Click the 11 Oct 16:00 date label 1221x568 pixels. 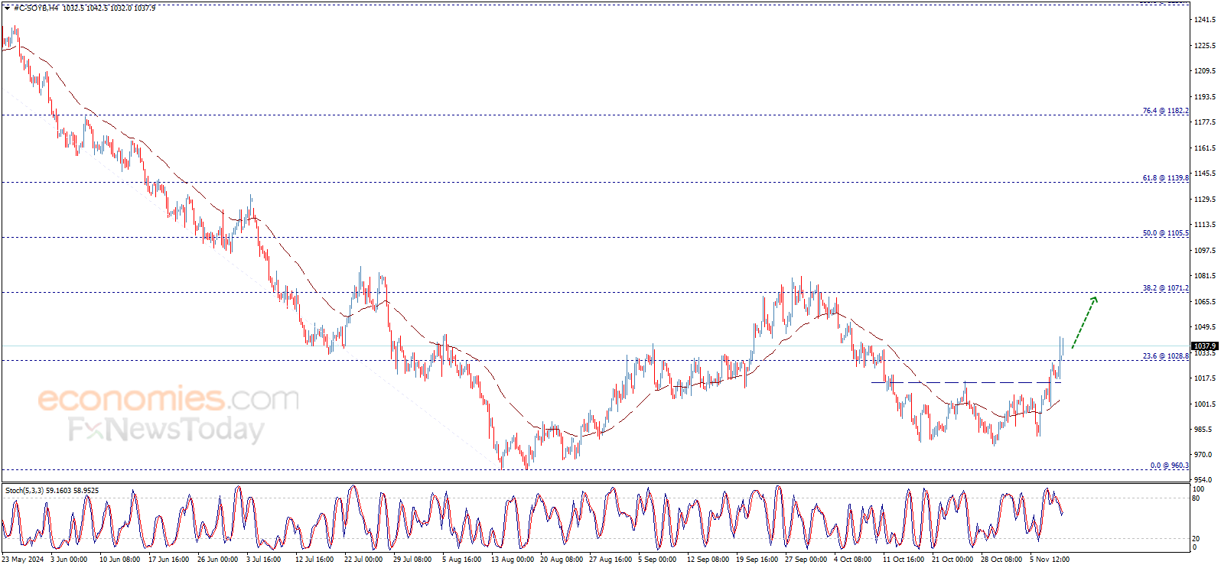(x=904, y=560)
